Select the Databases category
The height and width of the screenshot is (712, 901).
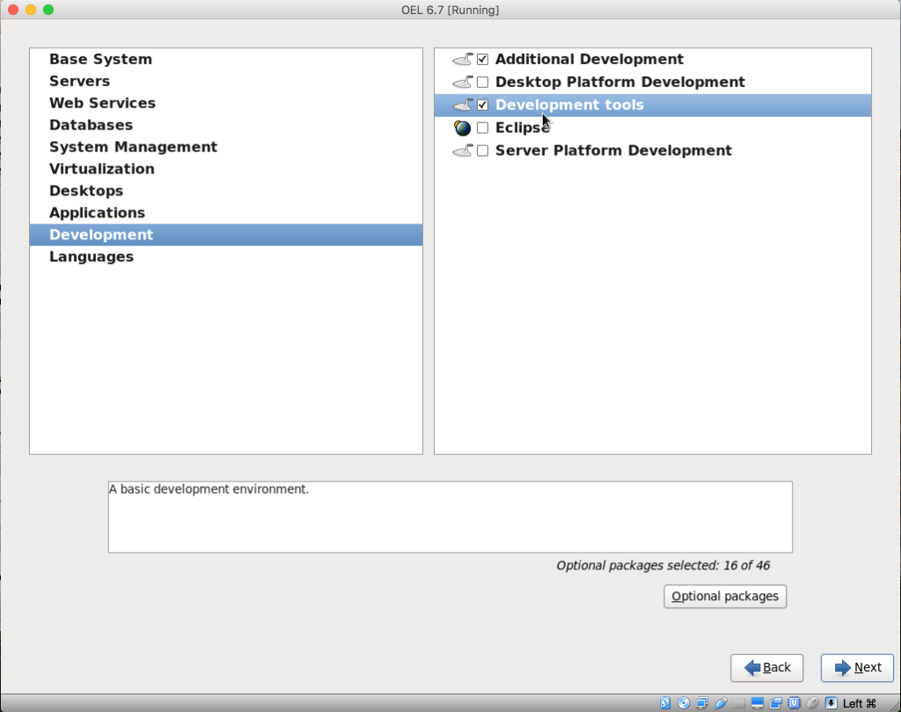tap(226, 125)
